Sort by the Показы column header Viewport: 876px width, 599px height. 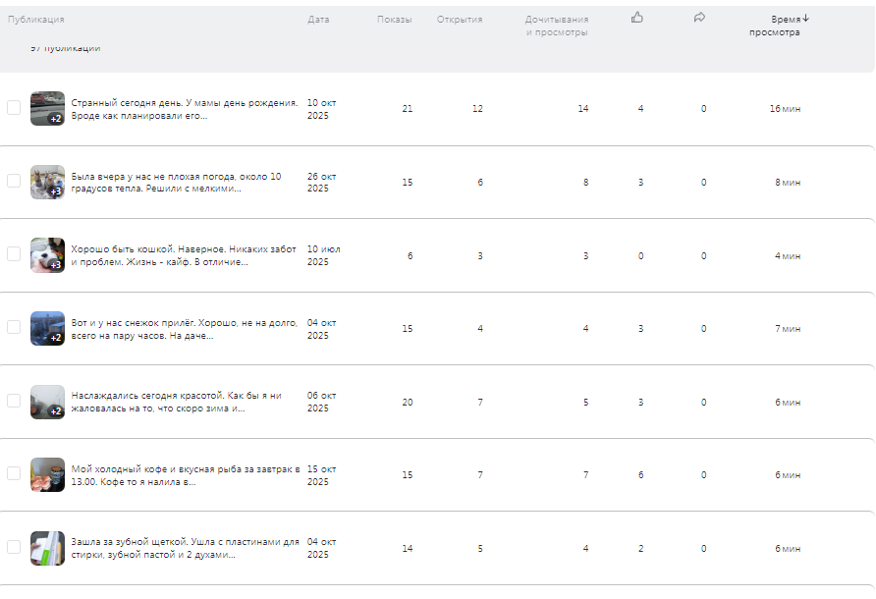pos(395,20)
